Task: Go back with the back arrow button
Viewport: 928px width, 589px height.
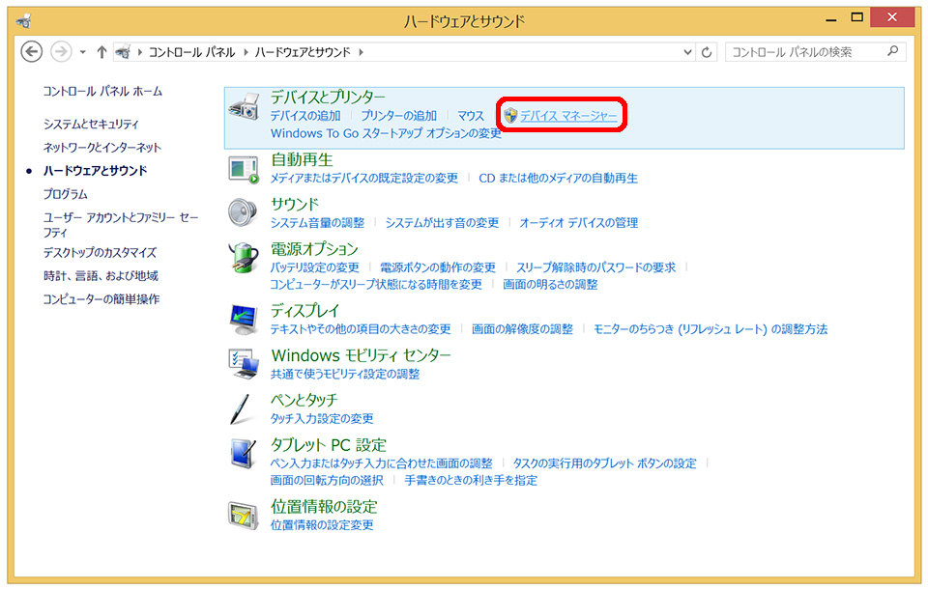Action: (31, 52)
